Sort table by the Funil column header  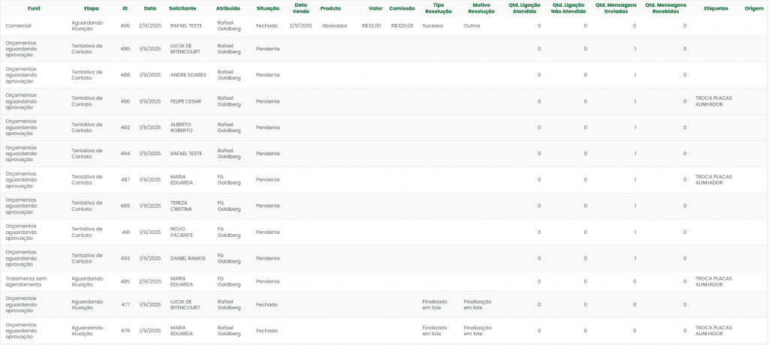click(34, 8)
